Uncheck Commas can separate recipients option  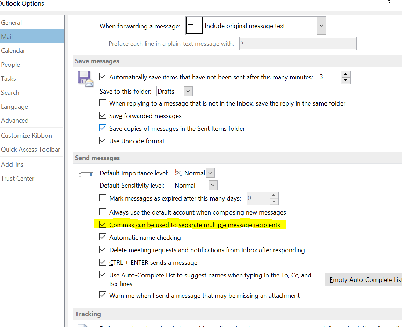[x=103, y=224]
